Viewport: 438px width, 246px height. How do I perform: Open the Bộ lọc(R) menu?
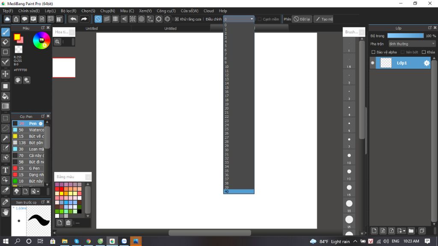68,11
